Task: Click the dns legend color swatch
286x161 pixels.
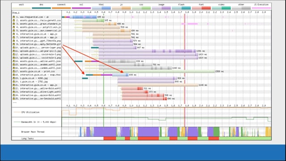Action: (x=42, y=8)
